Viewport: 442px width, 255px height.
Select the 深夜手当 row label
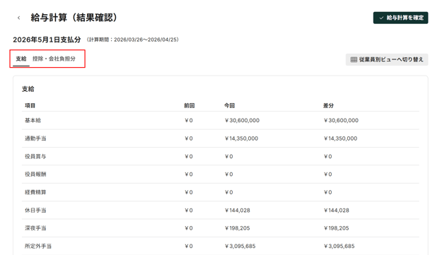(x=35, y=228)
